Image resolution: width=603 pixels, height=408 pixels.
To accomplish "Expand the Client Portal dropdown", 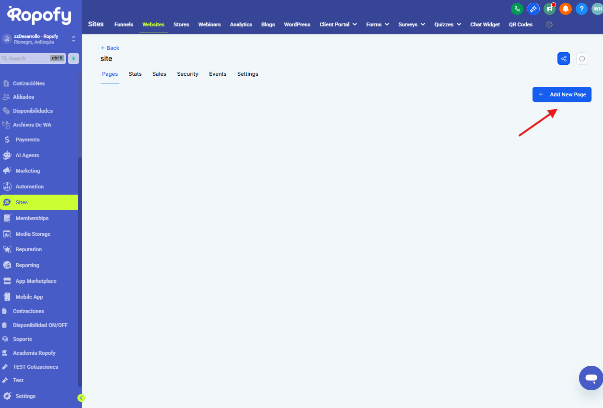I will point(338,24).
